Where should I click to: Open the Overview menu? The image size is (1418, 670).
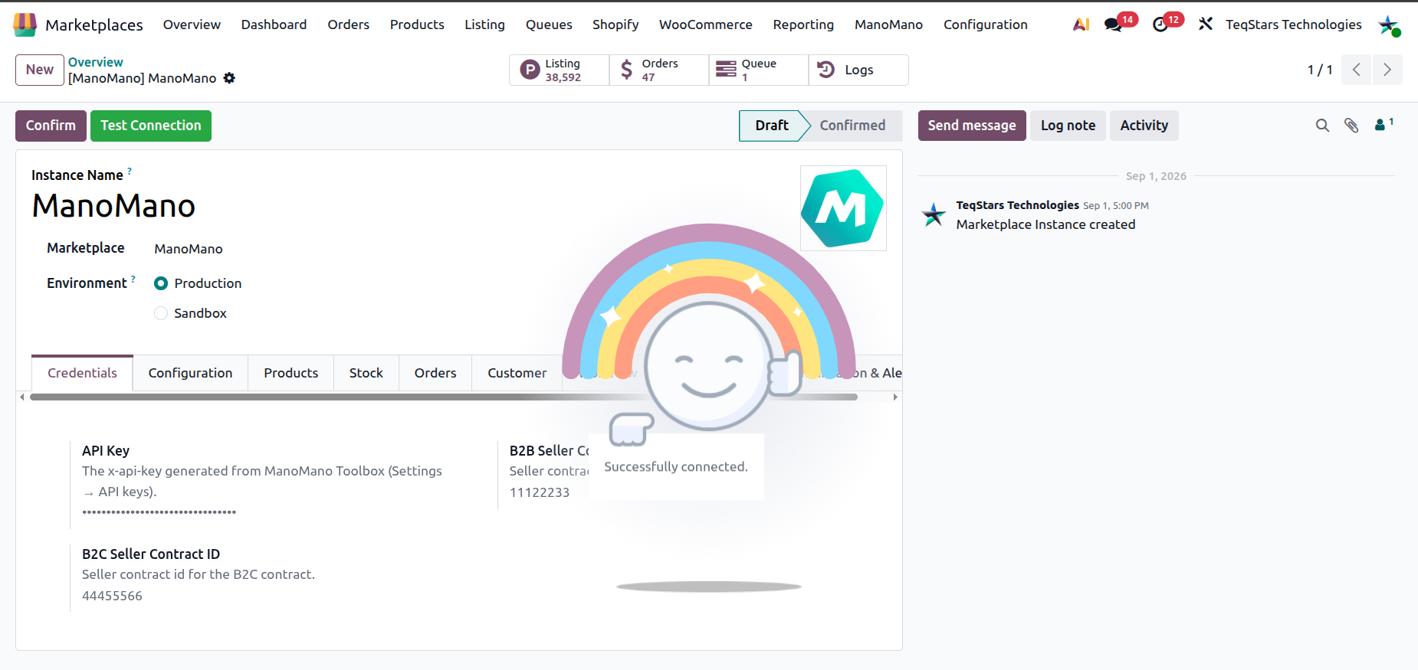pos(192,25)
